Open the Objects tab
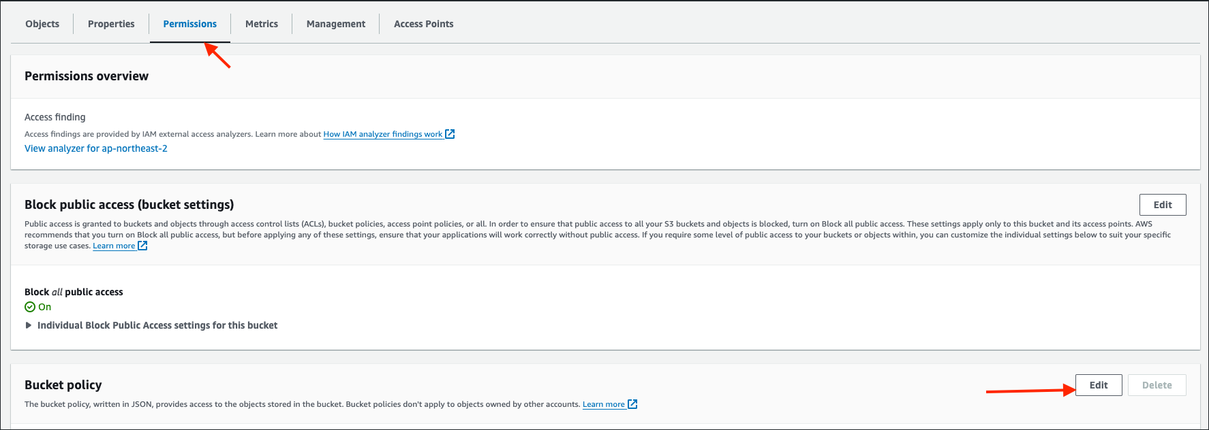 click(42, 24)
